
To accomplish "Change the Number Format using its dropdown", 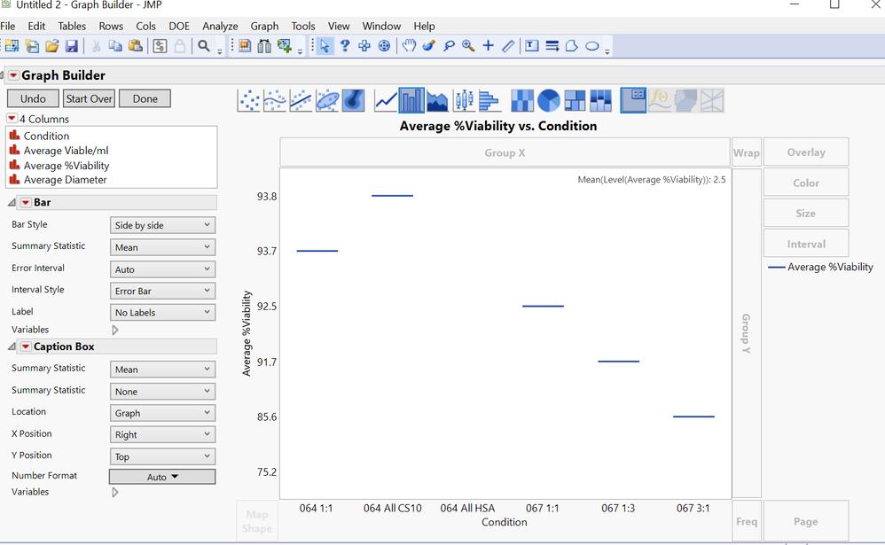I will [162, 476].
